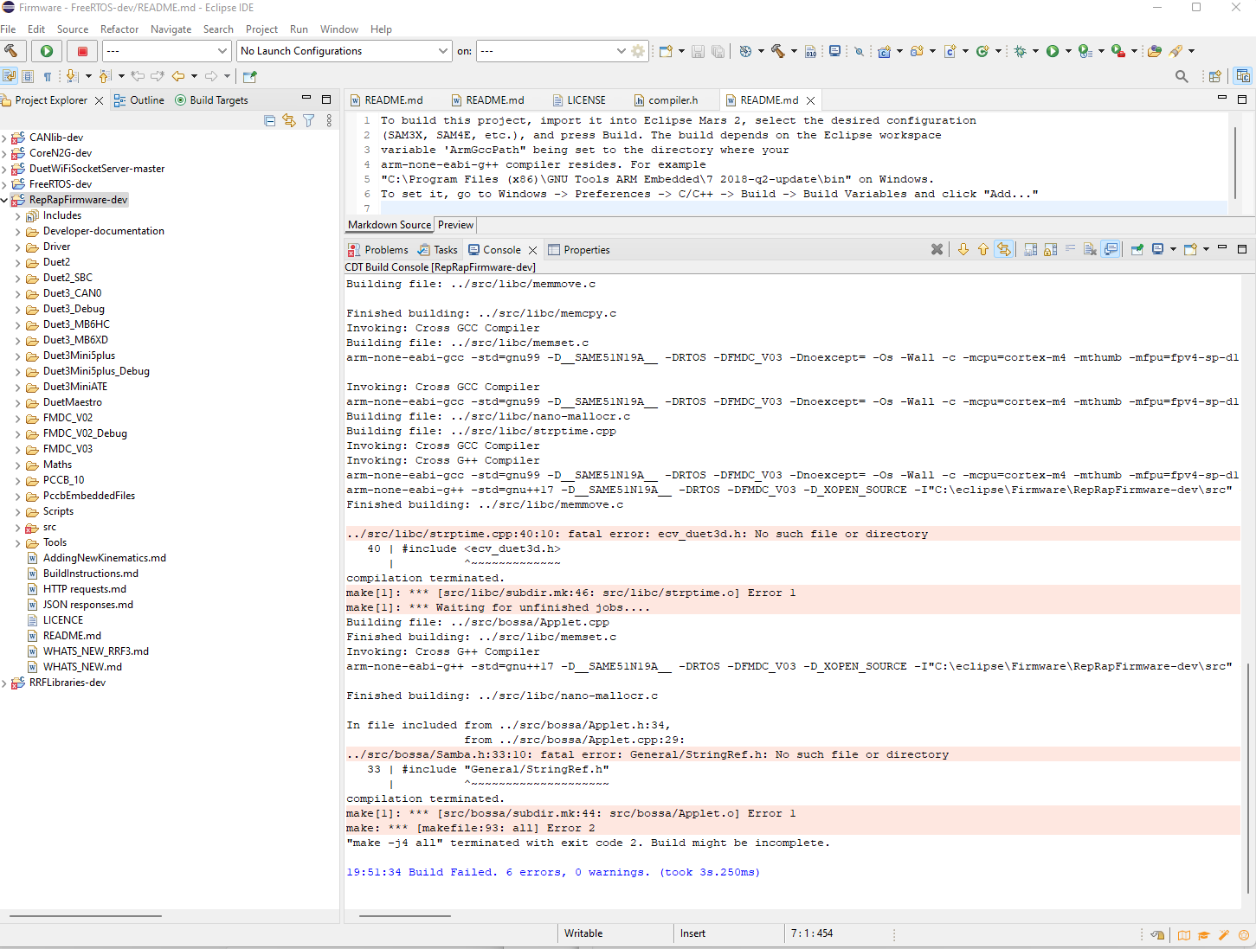Click the Writable status bar field
Viewport: 1256px width, 949px height.
click(x=583, y=933)
